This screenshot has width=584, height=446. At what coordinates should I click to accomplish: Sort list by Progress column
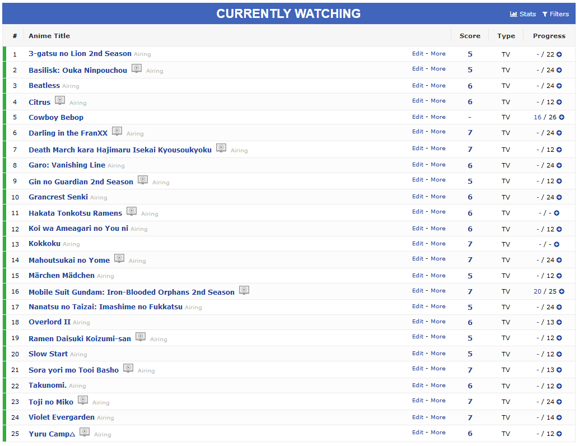(x=549, y=36)
